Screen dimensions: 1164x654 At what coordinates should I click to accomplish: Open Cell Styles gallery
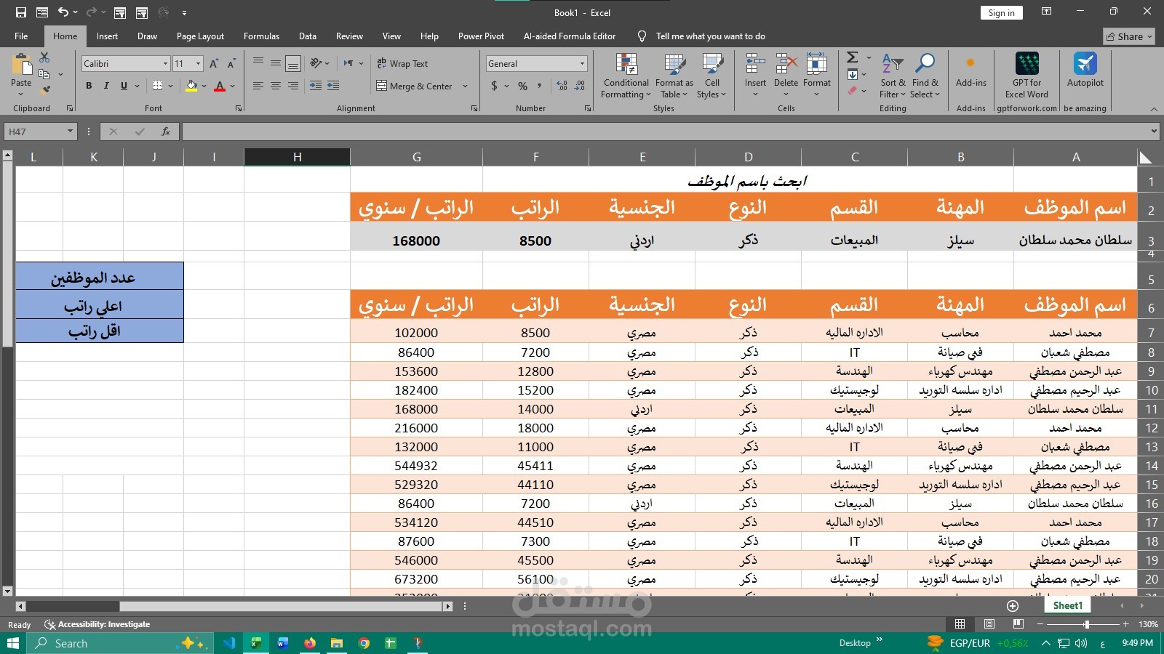click(711, 76)
